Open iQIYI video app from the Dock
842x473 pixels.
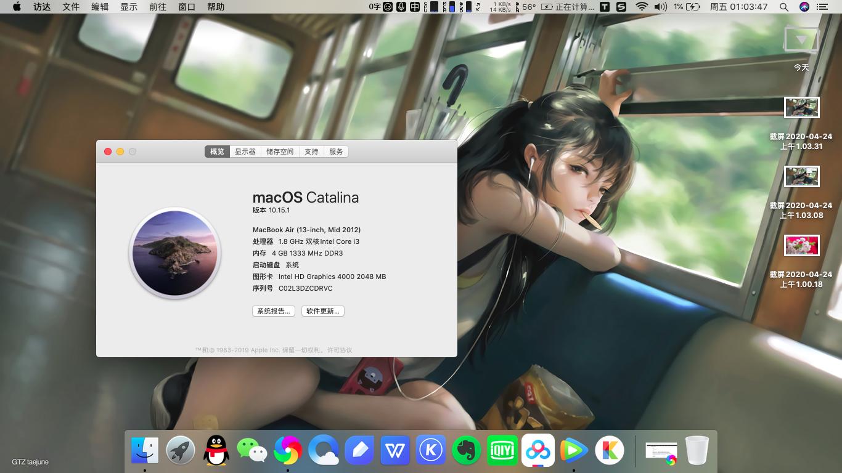[502, 450]
